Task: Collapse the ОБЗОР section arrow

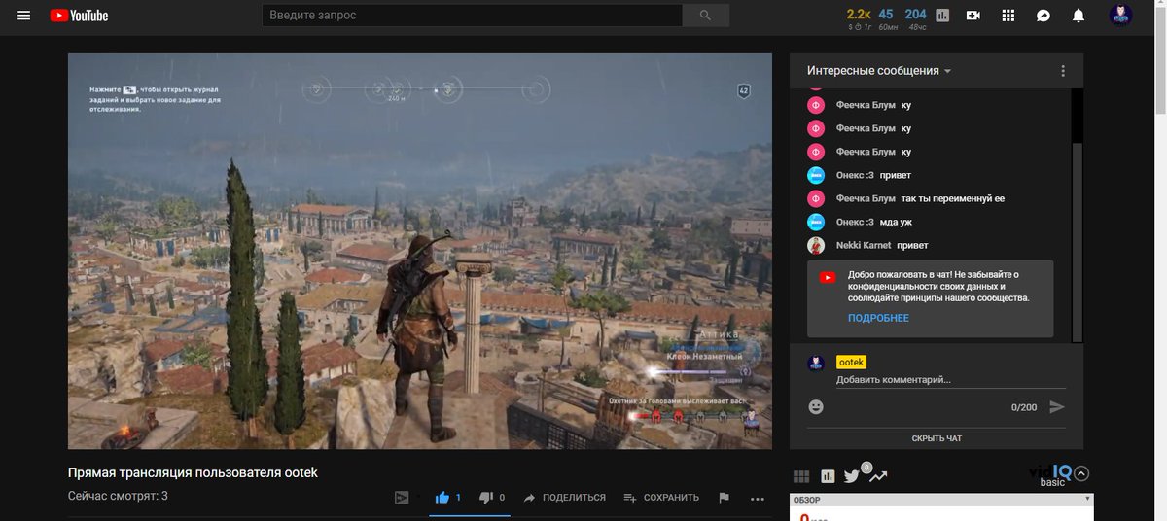Action: (1087, 500)
